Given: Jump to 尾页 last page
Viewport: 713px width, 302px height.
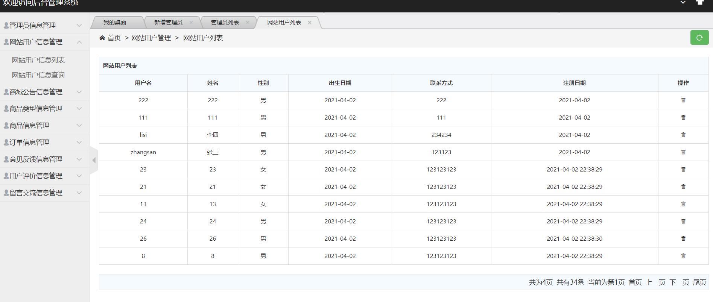Looking at the screenshot, I should 699,282.
